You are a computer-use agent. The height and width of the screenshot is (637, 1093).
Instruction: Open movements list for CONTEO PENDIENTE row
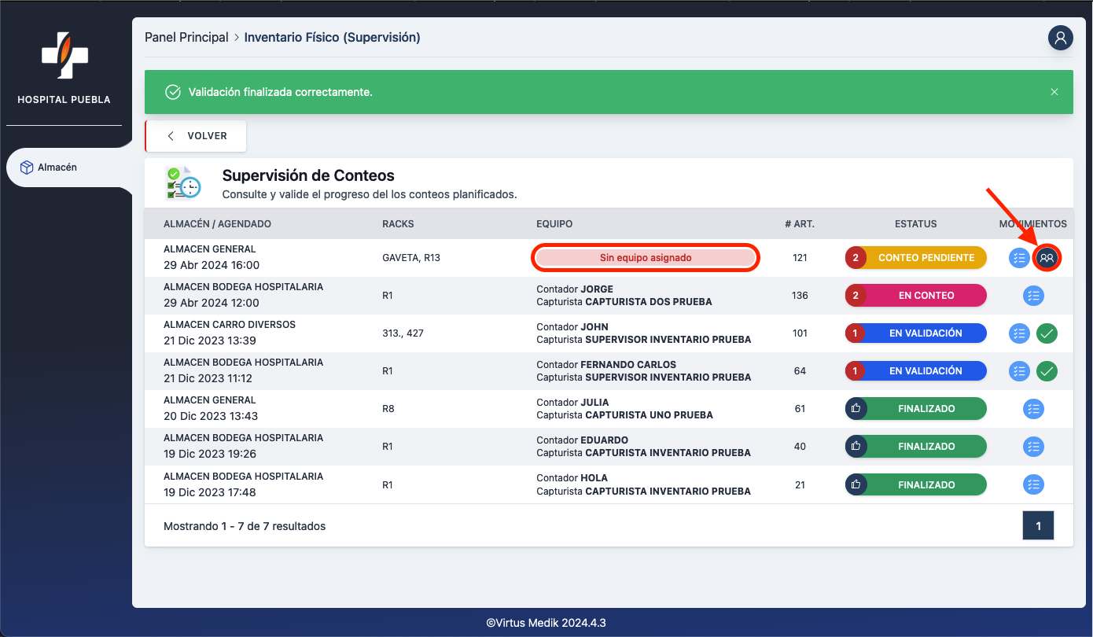pyautogui.click(x=1019, y=258)
